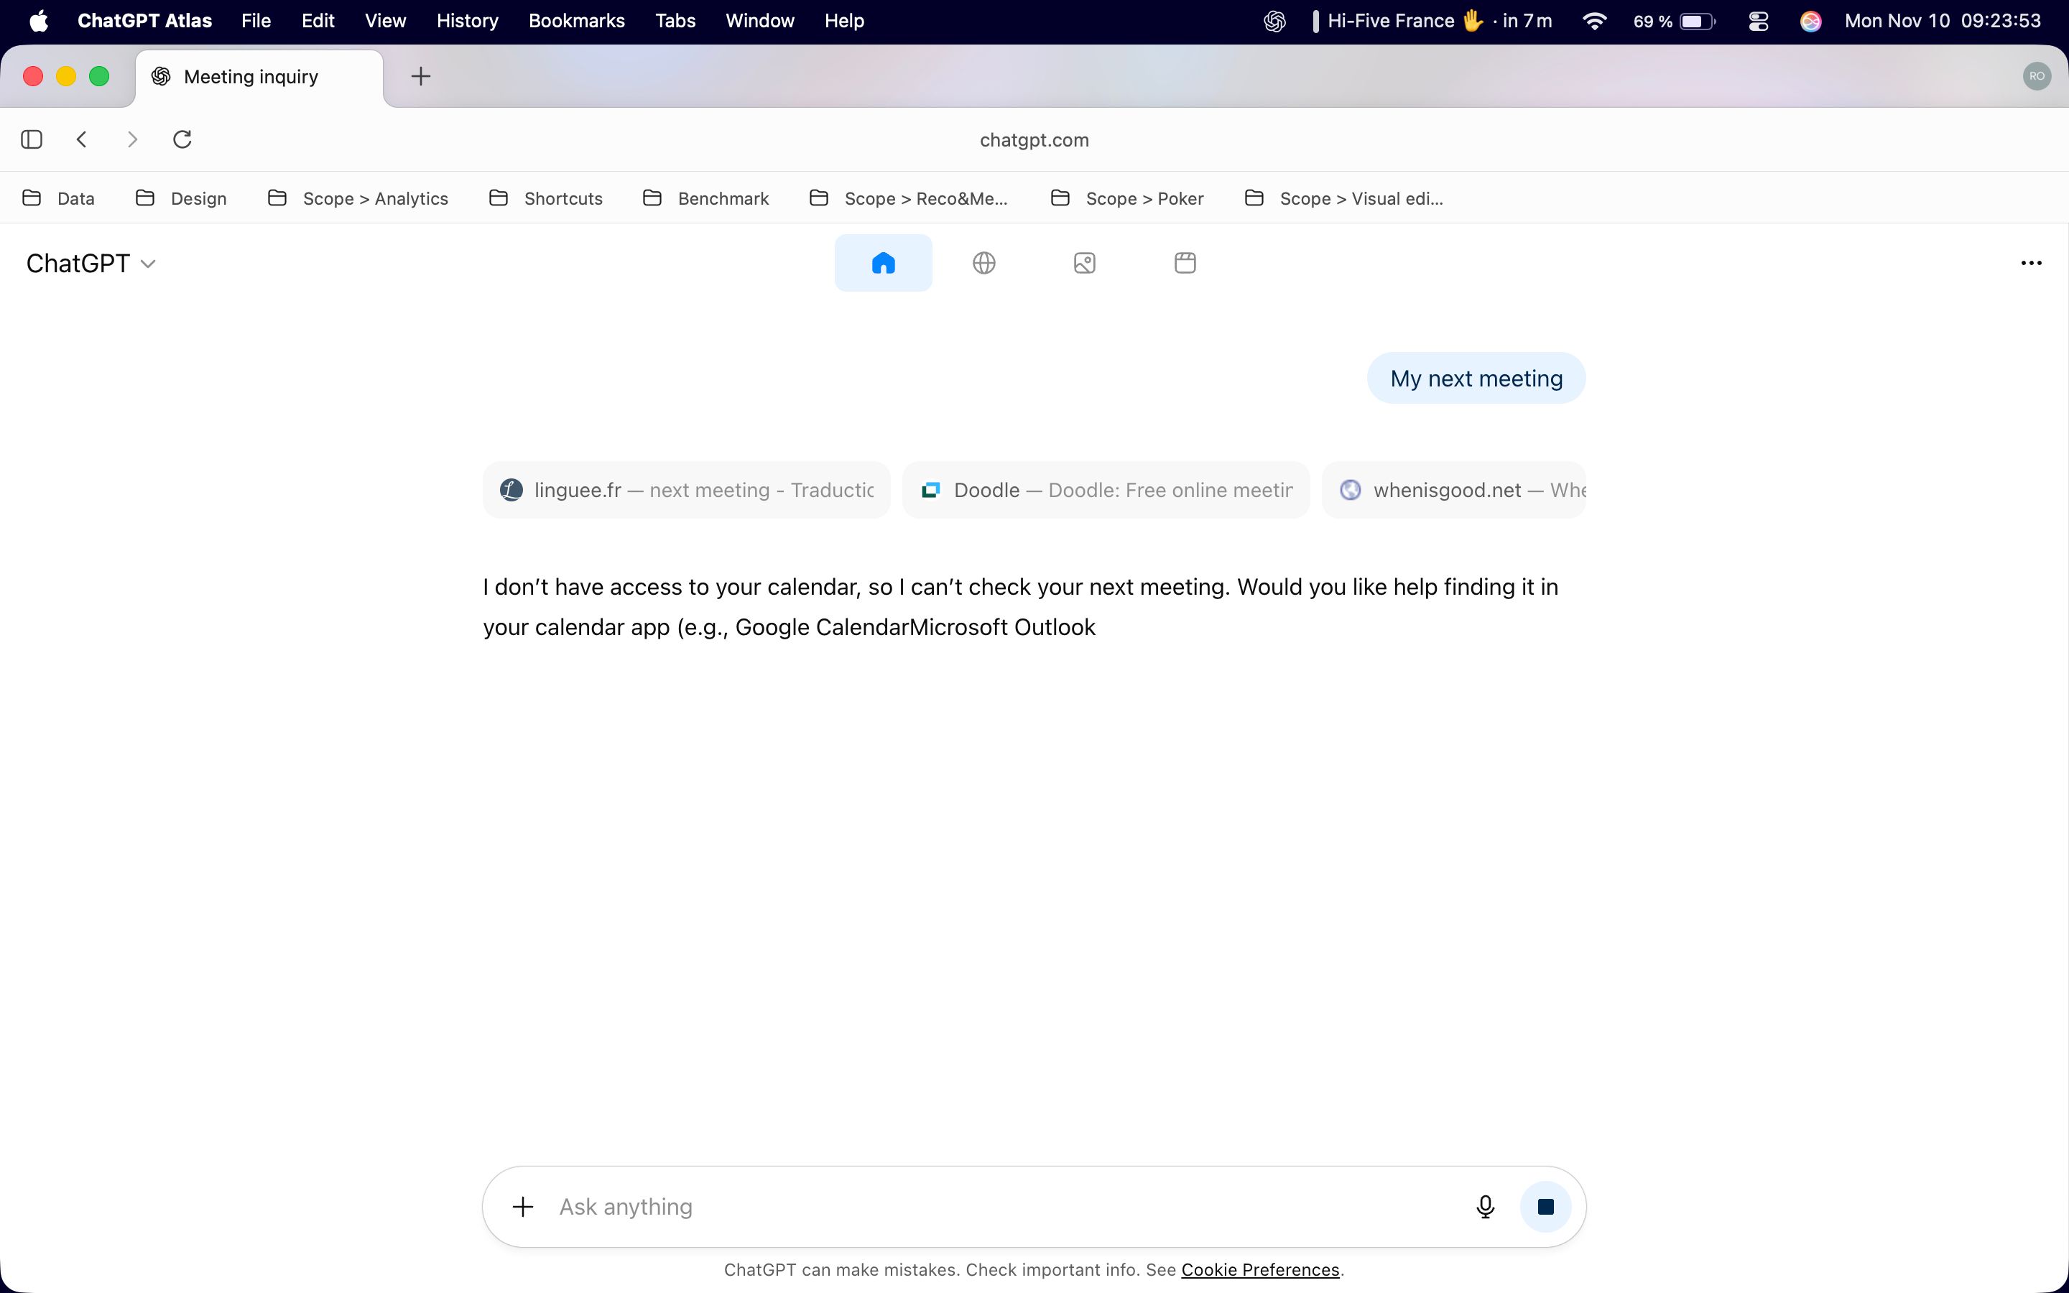
Task: Click the RO profile avatar
Action: pos(2037,76)
